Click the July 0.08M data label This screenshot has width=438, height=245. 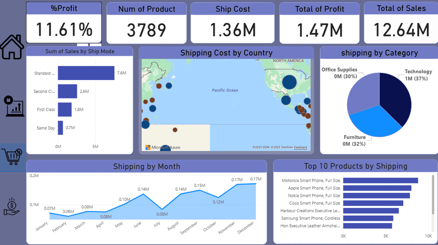coord(162,214)
